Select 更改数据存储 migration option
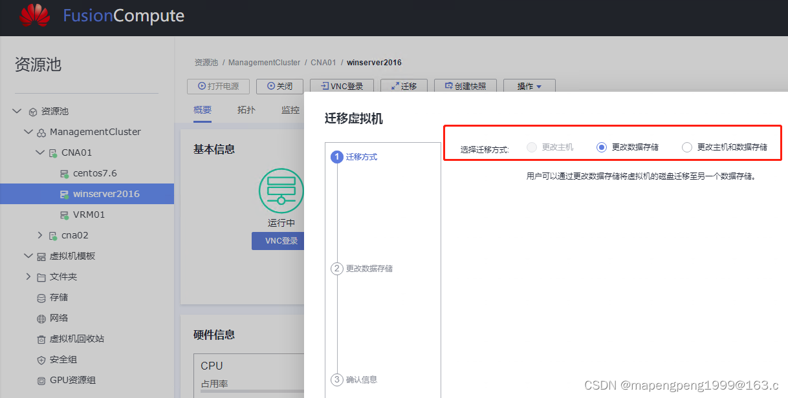Image resolution: width=788 pixels, height=398 pixels. pyautogui.click(x=602, y=147)
